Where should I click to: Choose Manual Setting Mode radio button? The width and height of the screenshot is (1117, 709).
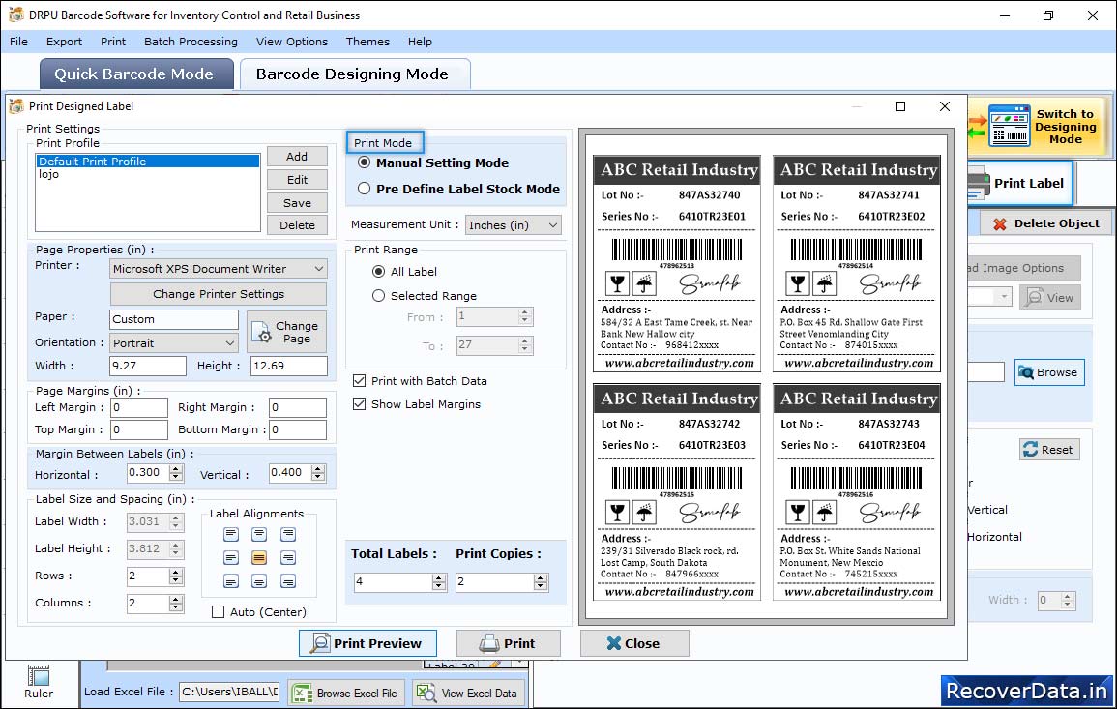(364, 162)
